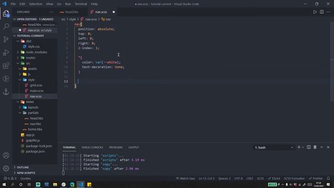Open home.hbs in the views folder
The width and height of the screenshot is (334, 188).
pos(35,130)
